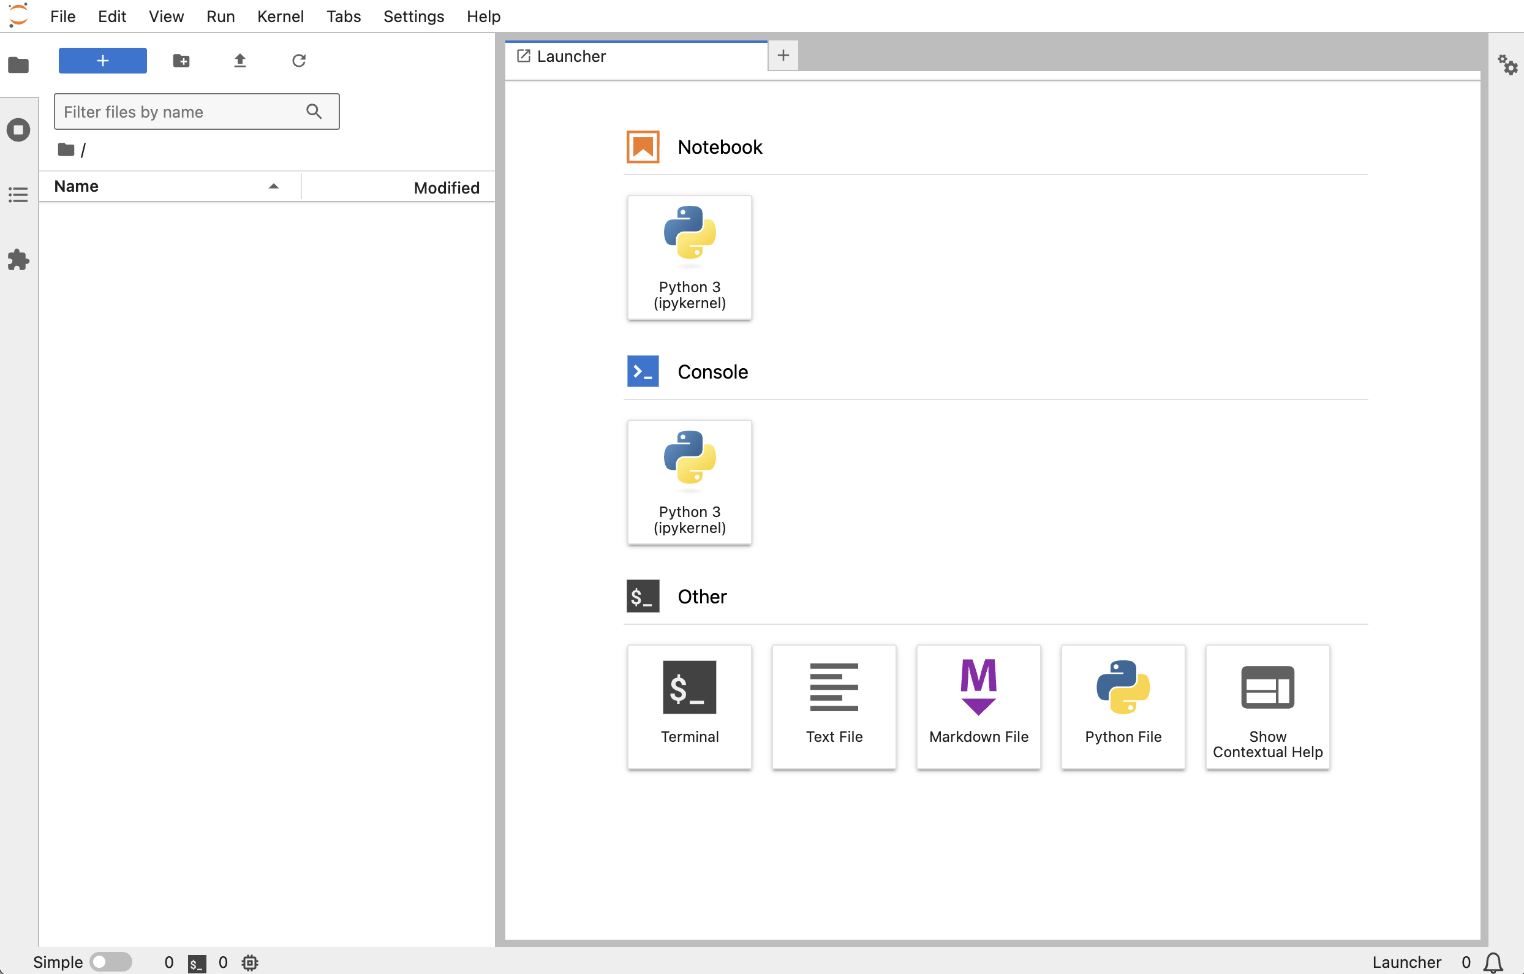This screenshot has height=974, width=1524.
Task: Open a new Terminal from launcher
Action: coord(689,706)
